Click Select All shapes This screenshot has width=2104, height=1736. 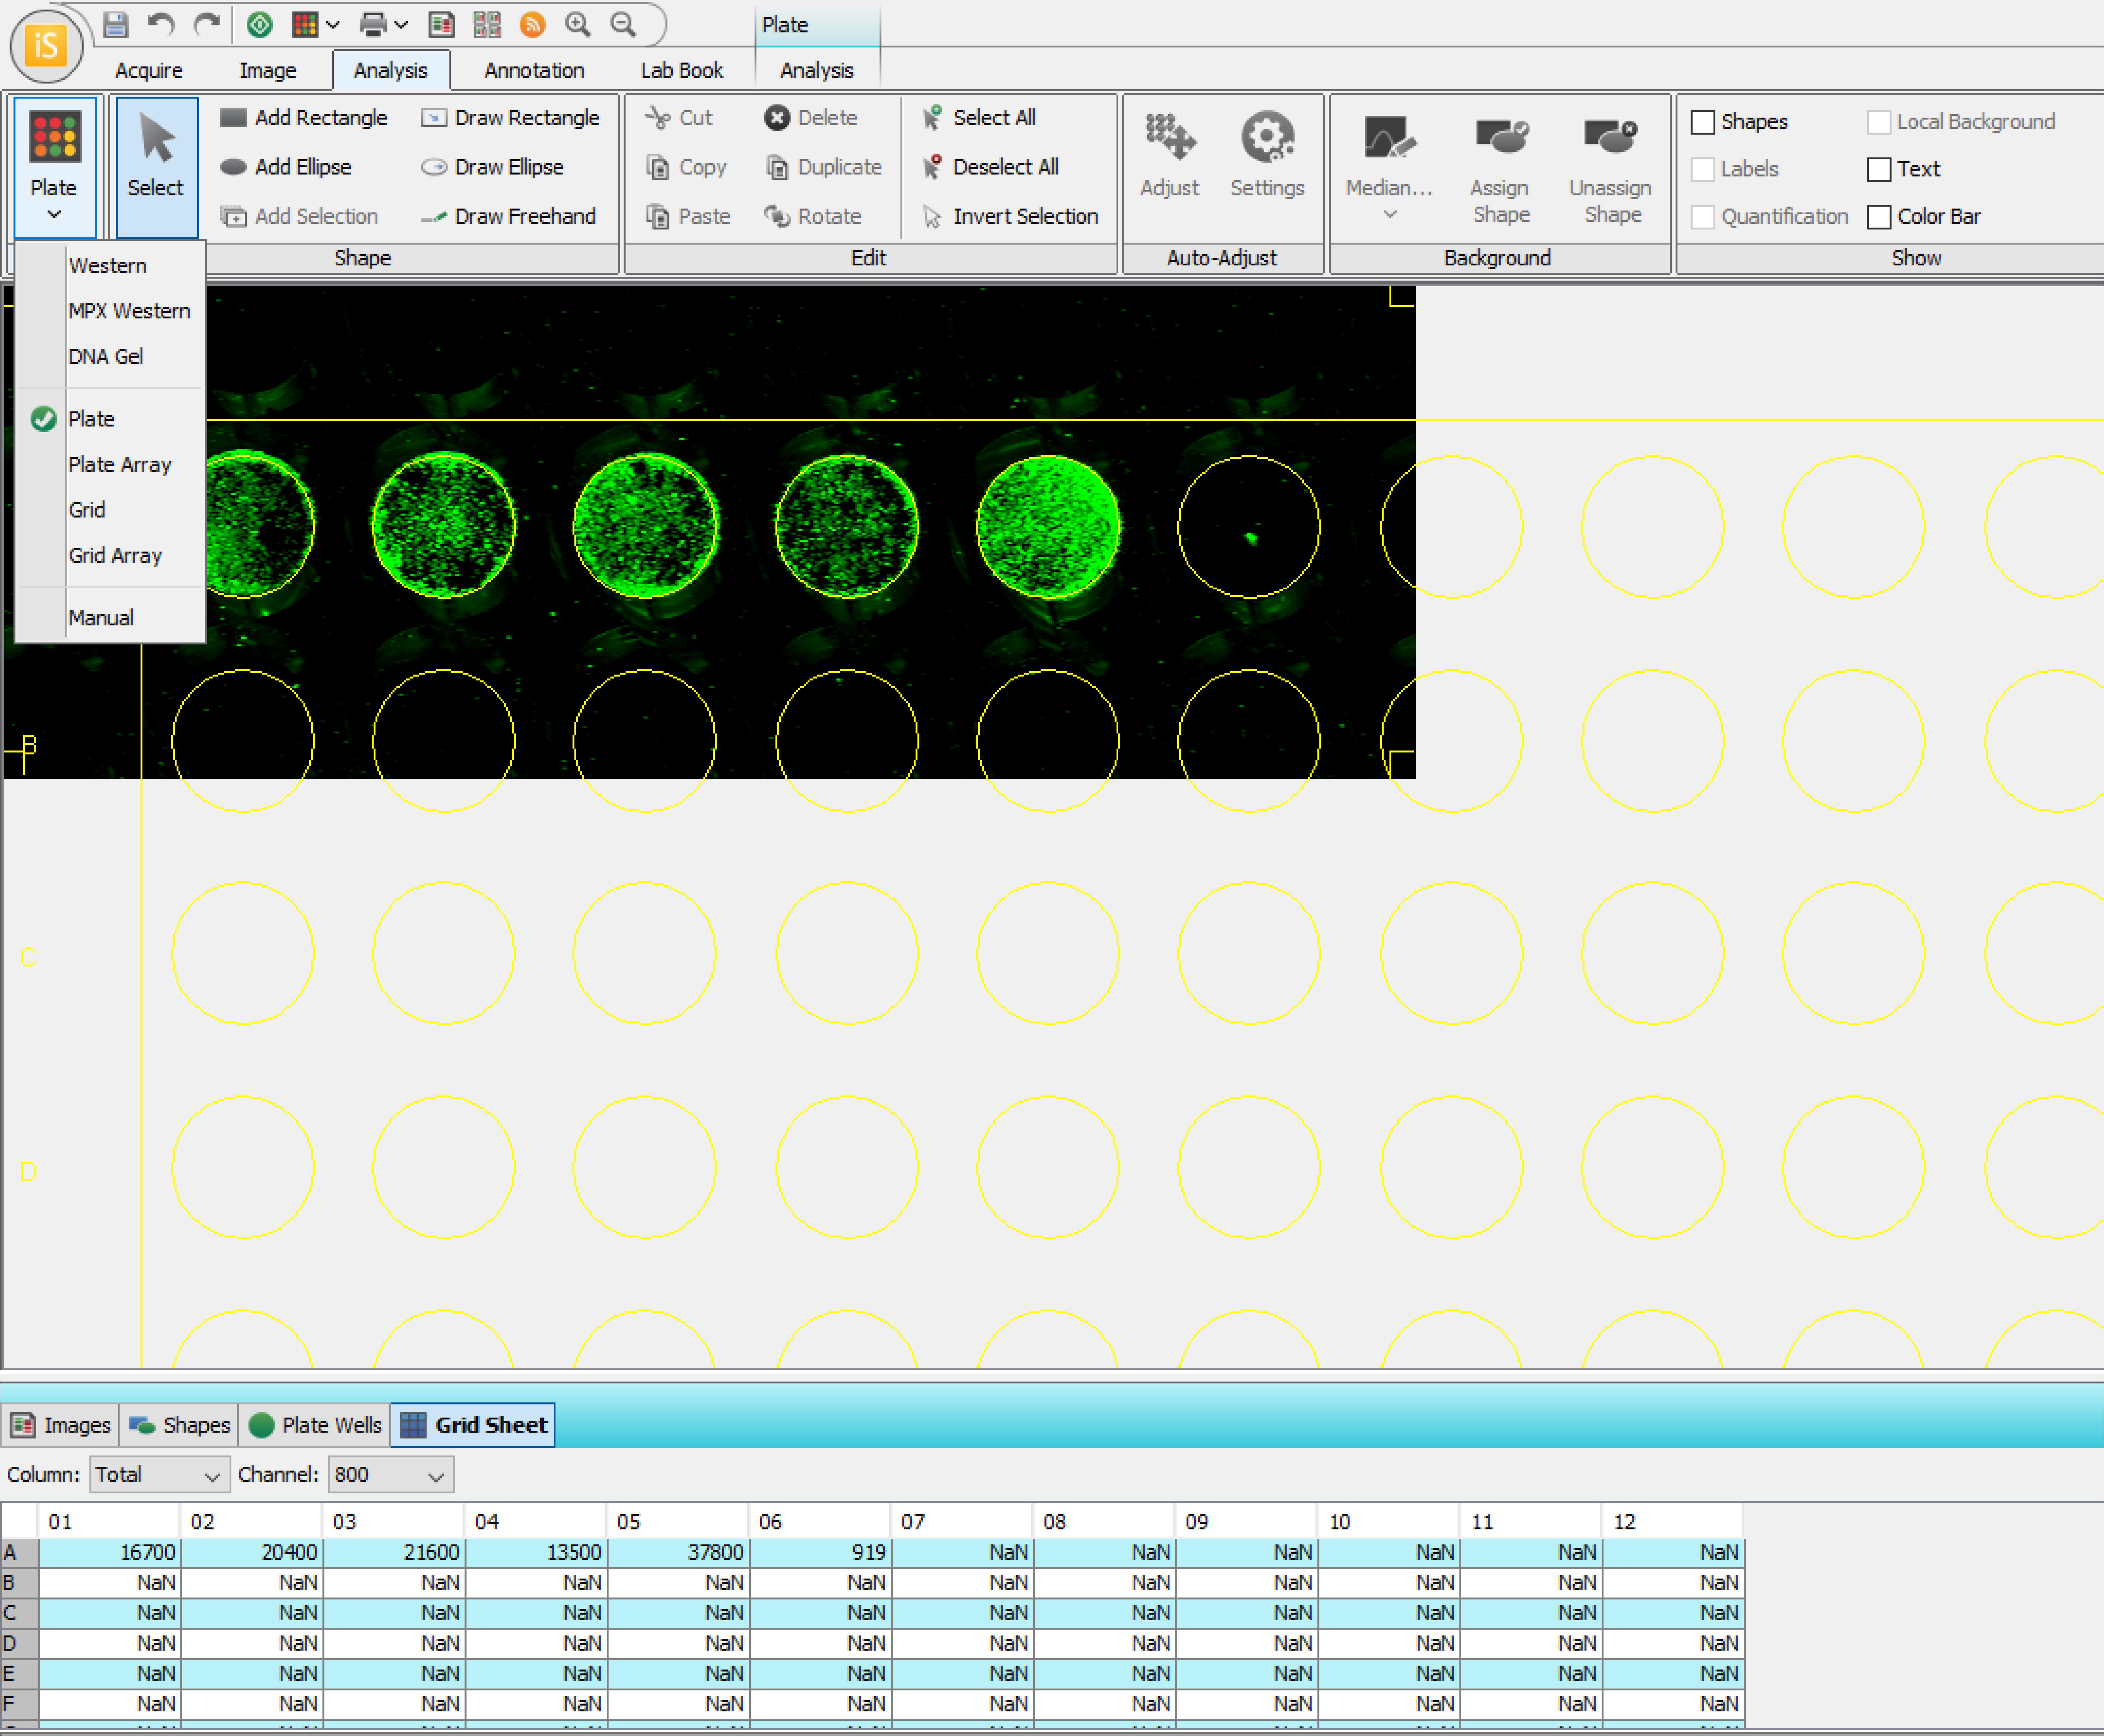(979, 118)
